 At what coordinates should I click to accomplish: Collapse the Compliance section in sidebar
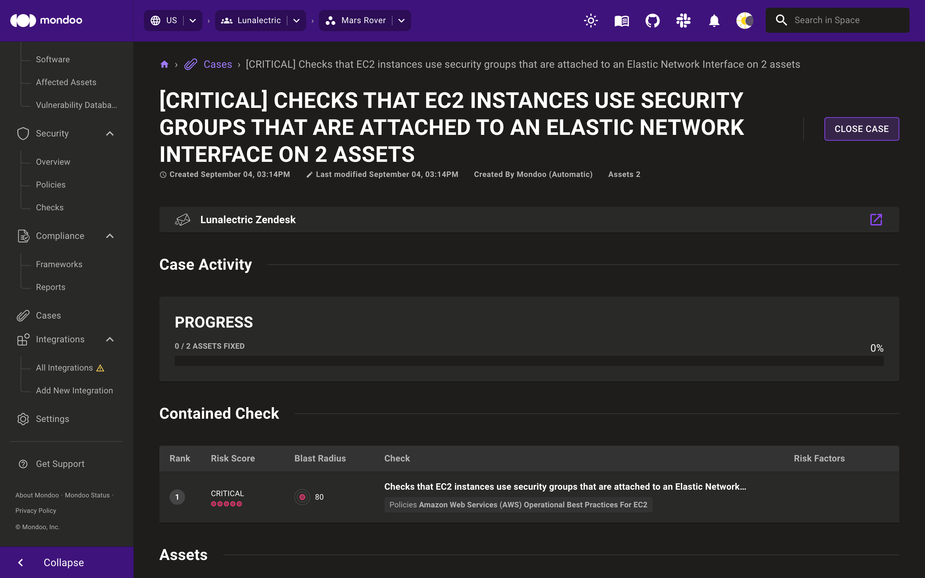(x=110, y=236)
